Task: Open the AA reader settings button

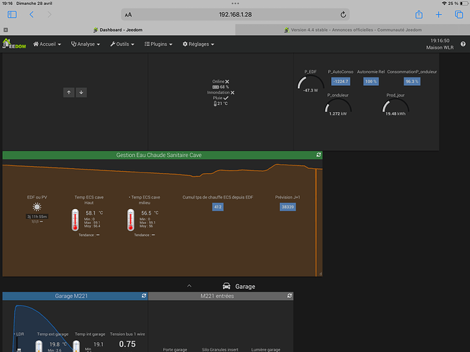Action: [128, 15]
